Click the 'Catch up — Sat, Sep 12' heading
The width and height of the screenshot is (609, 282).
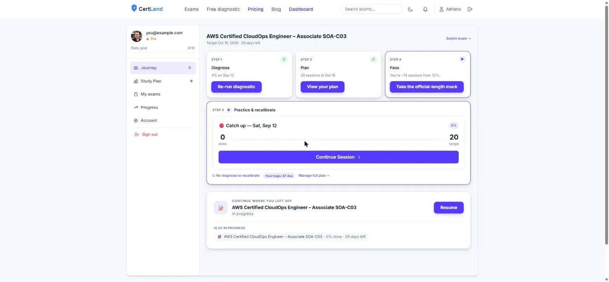[251, 126]
